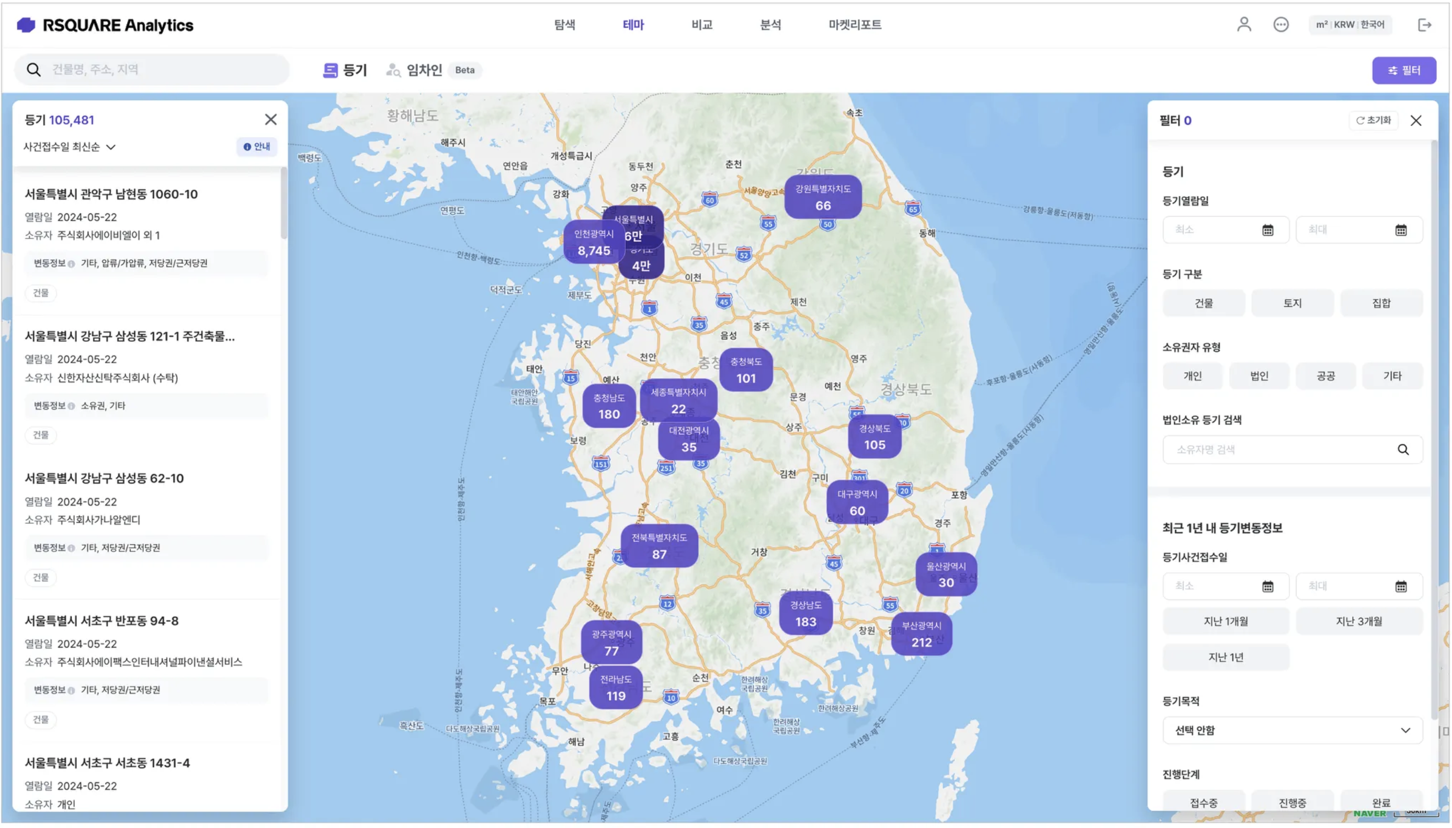Switch to the 마켓리포트 menu

tap(854, 25)
